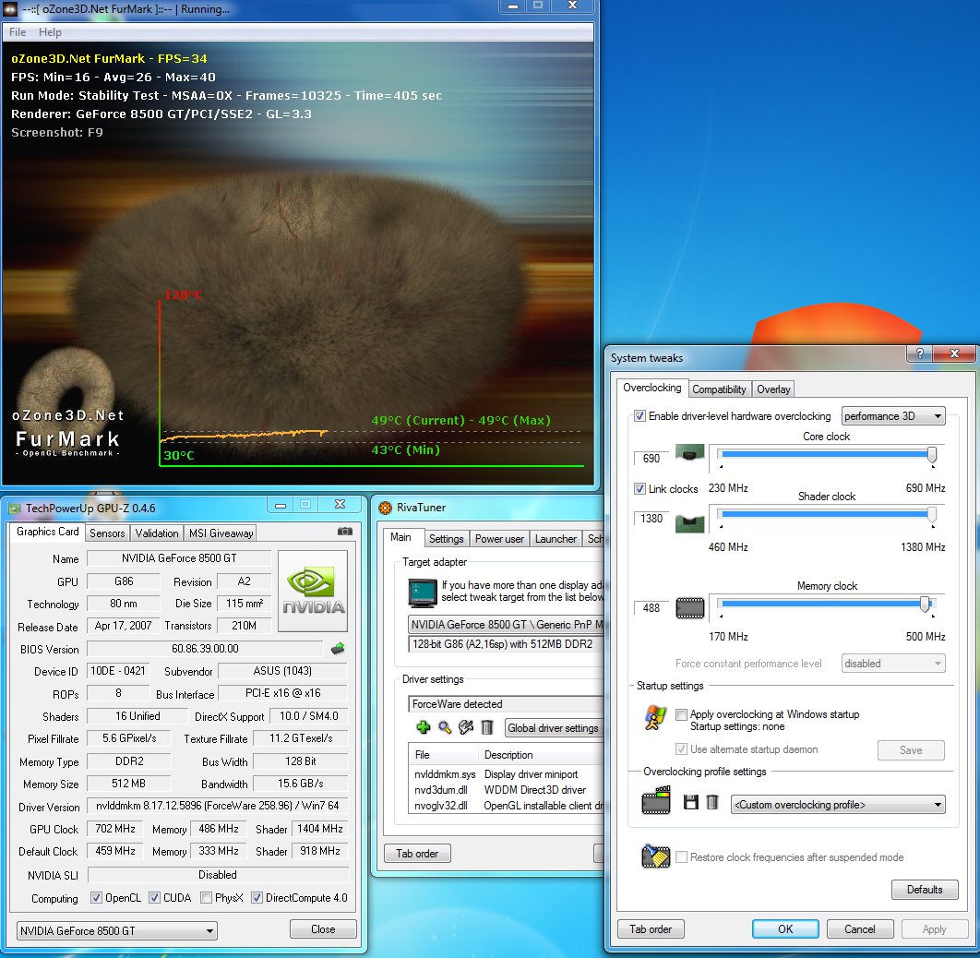Select nvd3dum.dll row in driver file list
The width and height of the screenshot is (980, 958).
[507, 789]
